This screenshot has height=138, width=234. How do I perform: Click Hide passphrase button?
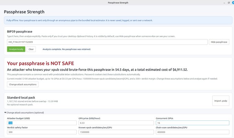click(x=219, y=42)
